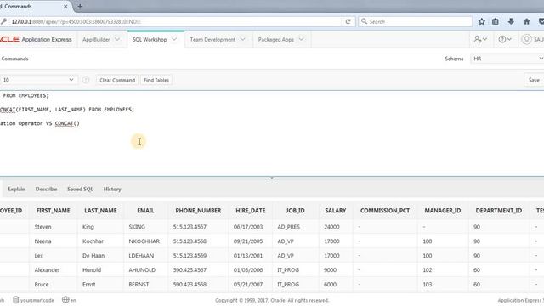This screenshot has width=544, height=306.
Task: Click the LDEHAAN email cell
Action: point(141,256)
